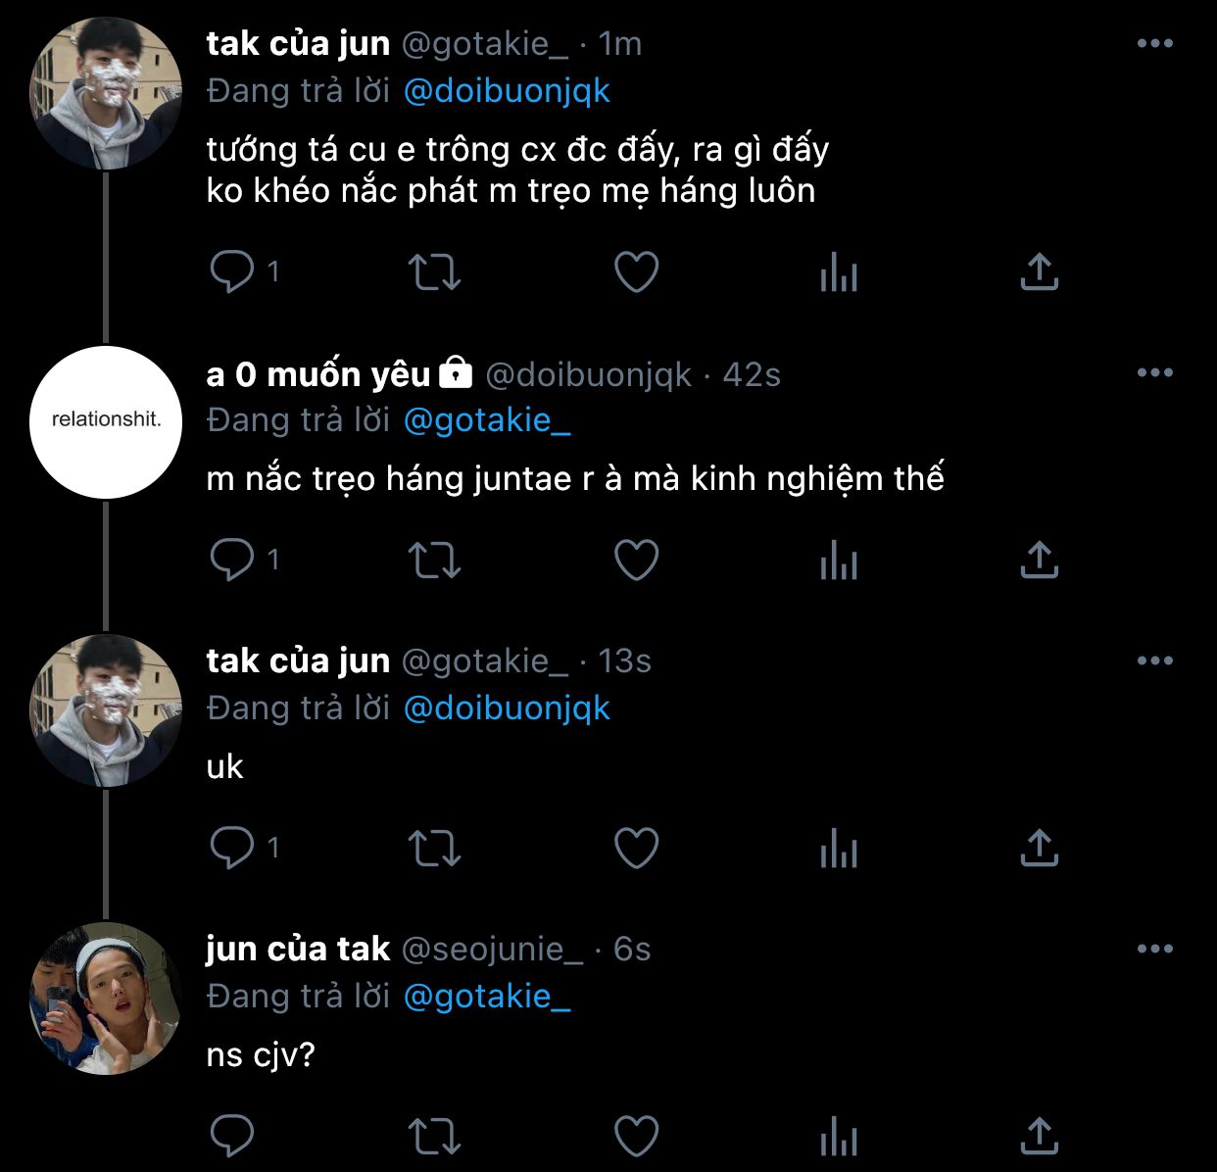Like the tweet mentioning juntae

point(636,560)
